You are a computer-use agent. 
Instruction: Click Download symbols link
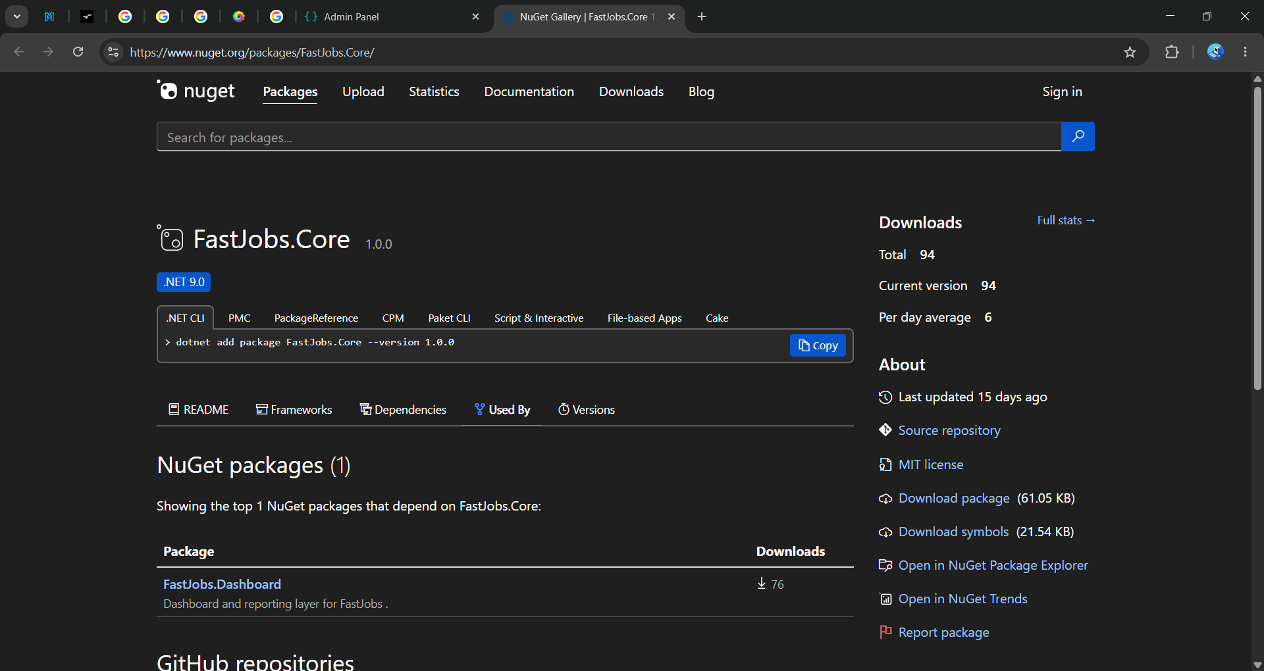(953, 532)
